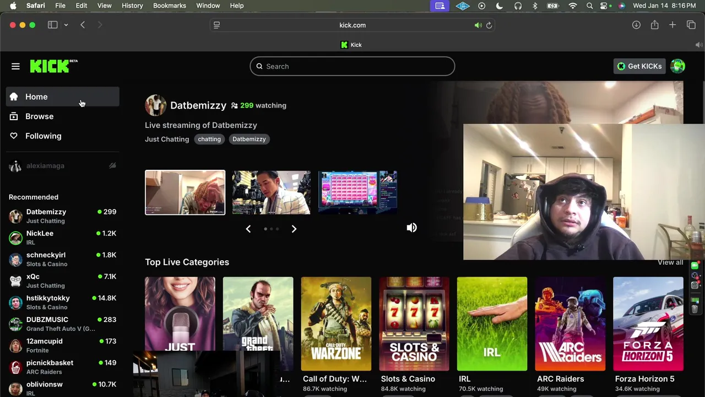
Task: Click the kick.com address bar
Action: tap(352, 25)
